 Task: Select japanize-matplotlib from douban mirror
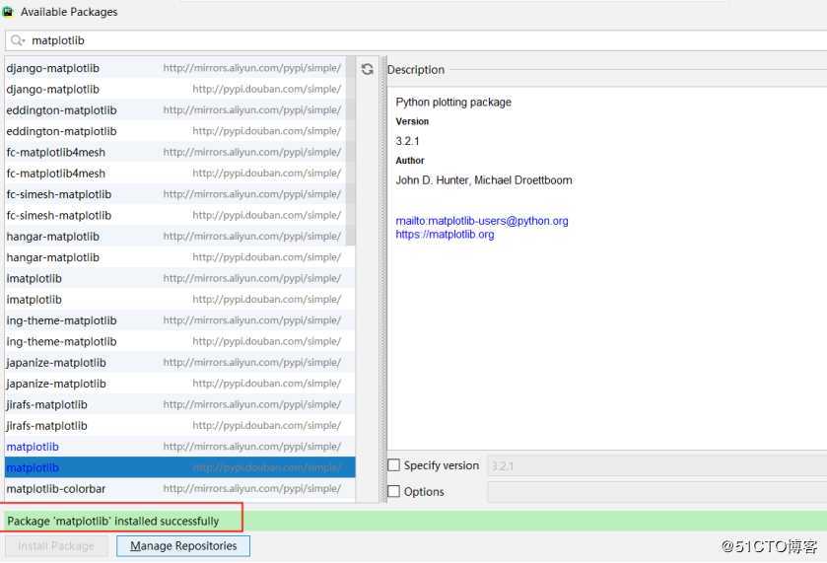(179, 384)
